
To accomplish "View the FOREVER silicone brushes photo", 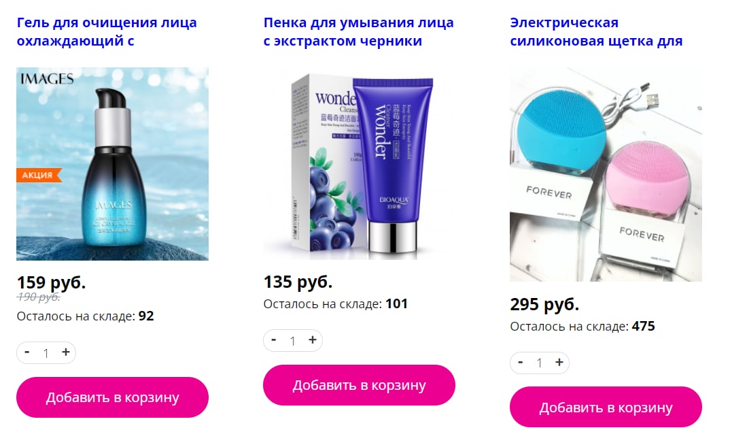I will [x=606, y=174].
